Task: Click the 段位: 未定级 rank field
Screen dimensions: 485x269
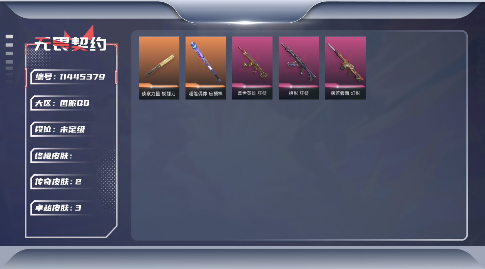Action: [64, 130]
